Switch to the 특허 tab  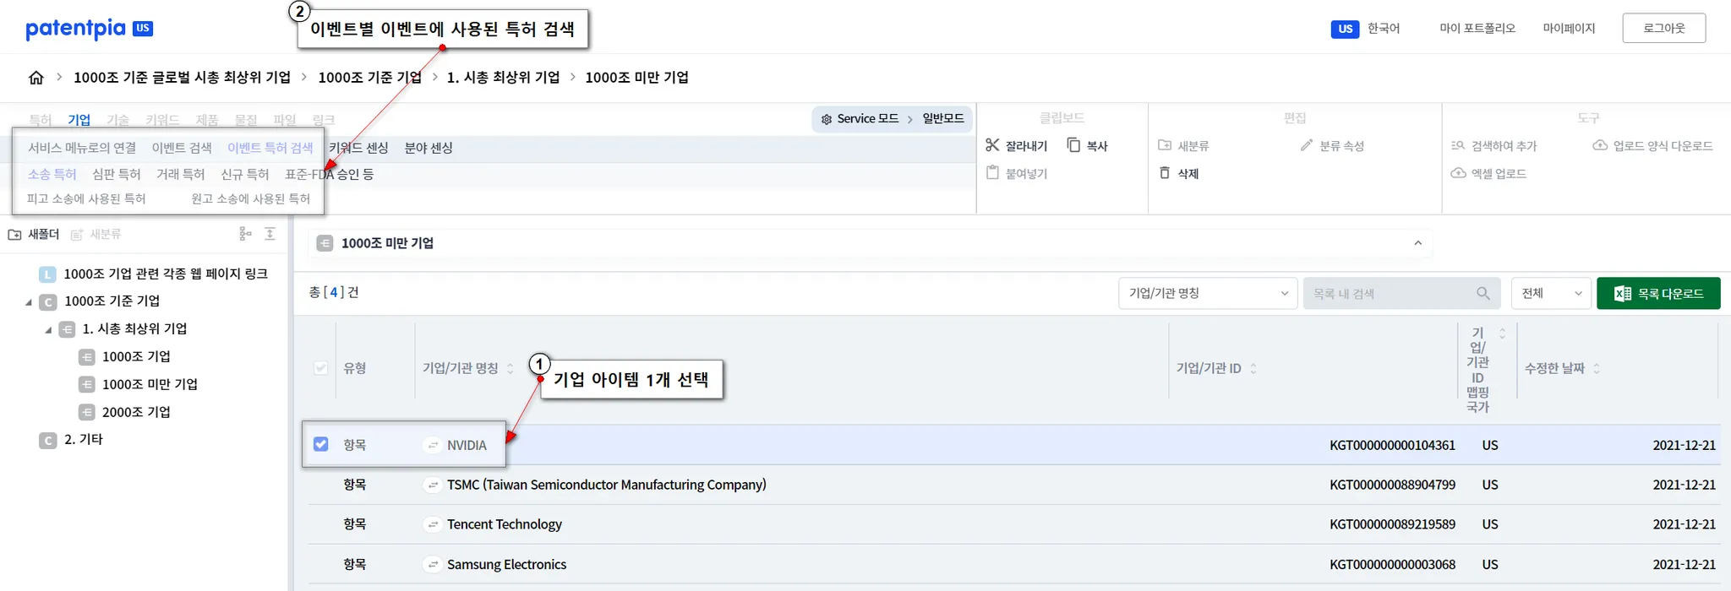[41, 120]
